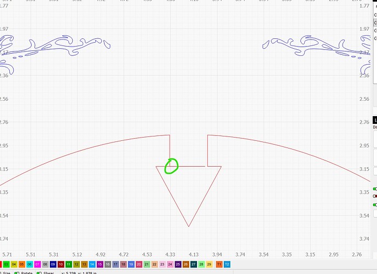Choose the yellow 29 layer swatch
The width and height of the screenshot is (377, 274).
pos(210,264)
